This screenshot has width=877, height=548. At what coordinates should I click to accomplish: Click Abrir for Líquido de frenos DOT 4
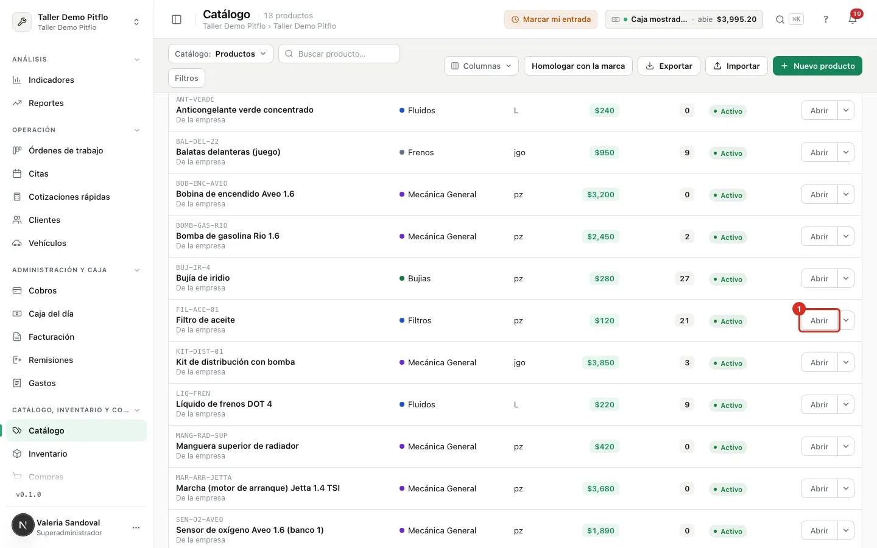tap(819, 404)
